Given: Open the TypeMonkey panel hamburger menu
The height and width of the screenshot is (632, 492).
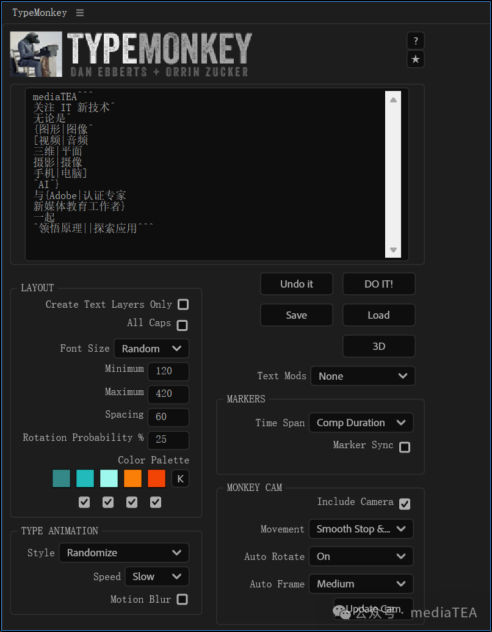Looking at the screenshot, I should click(x=80, y=13).
